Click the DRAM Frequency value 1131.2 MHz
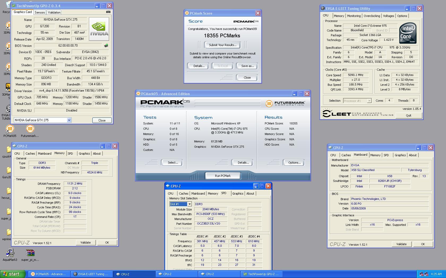This screenshot has width=446, height=278. pos(75,183)
